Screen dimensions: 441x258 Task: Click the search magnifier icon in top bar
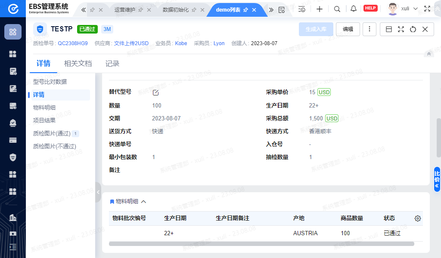click(x=337, y=9)
